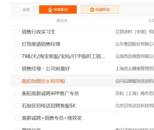The height and width of the screenshot is (130, 154).
Task: Select checkbox beside 灯饰渠道销售经理
Action: coord(17,44)
